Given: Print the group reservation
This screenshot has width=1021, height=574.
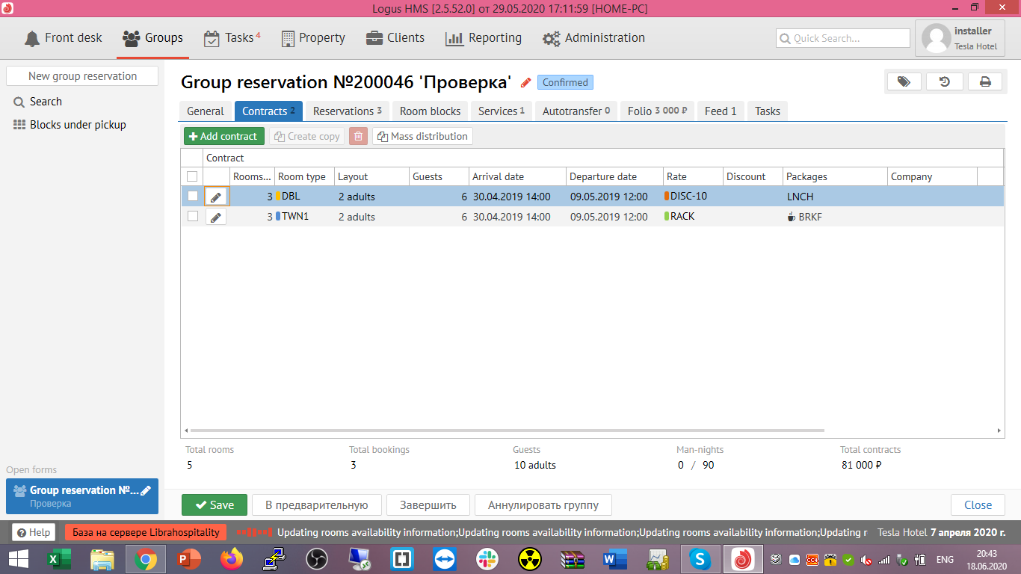Looking at the screenshot, I should 985,82.
